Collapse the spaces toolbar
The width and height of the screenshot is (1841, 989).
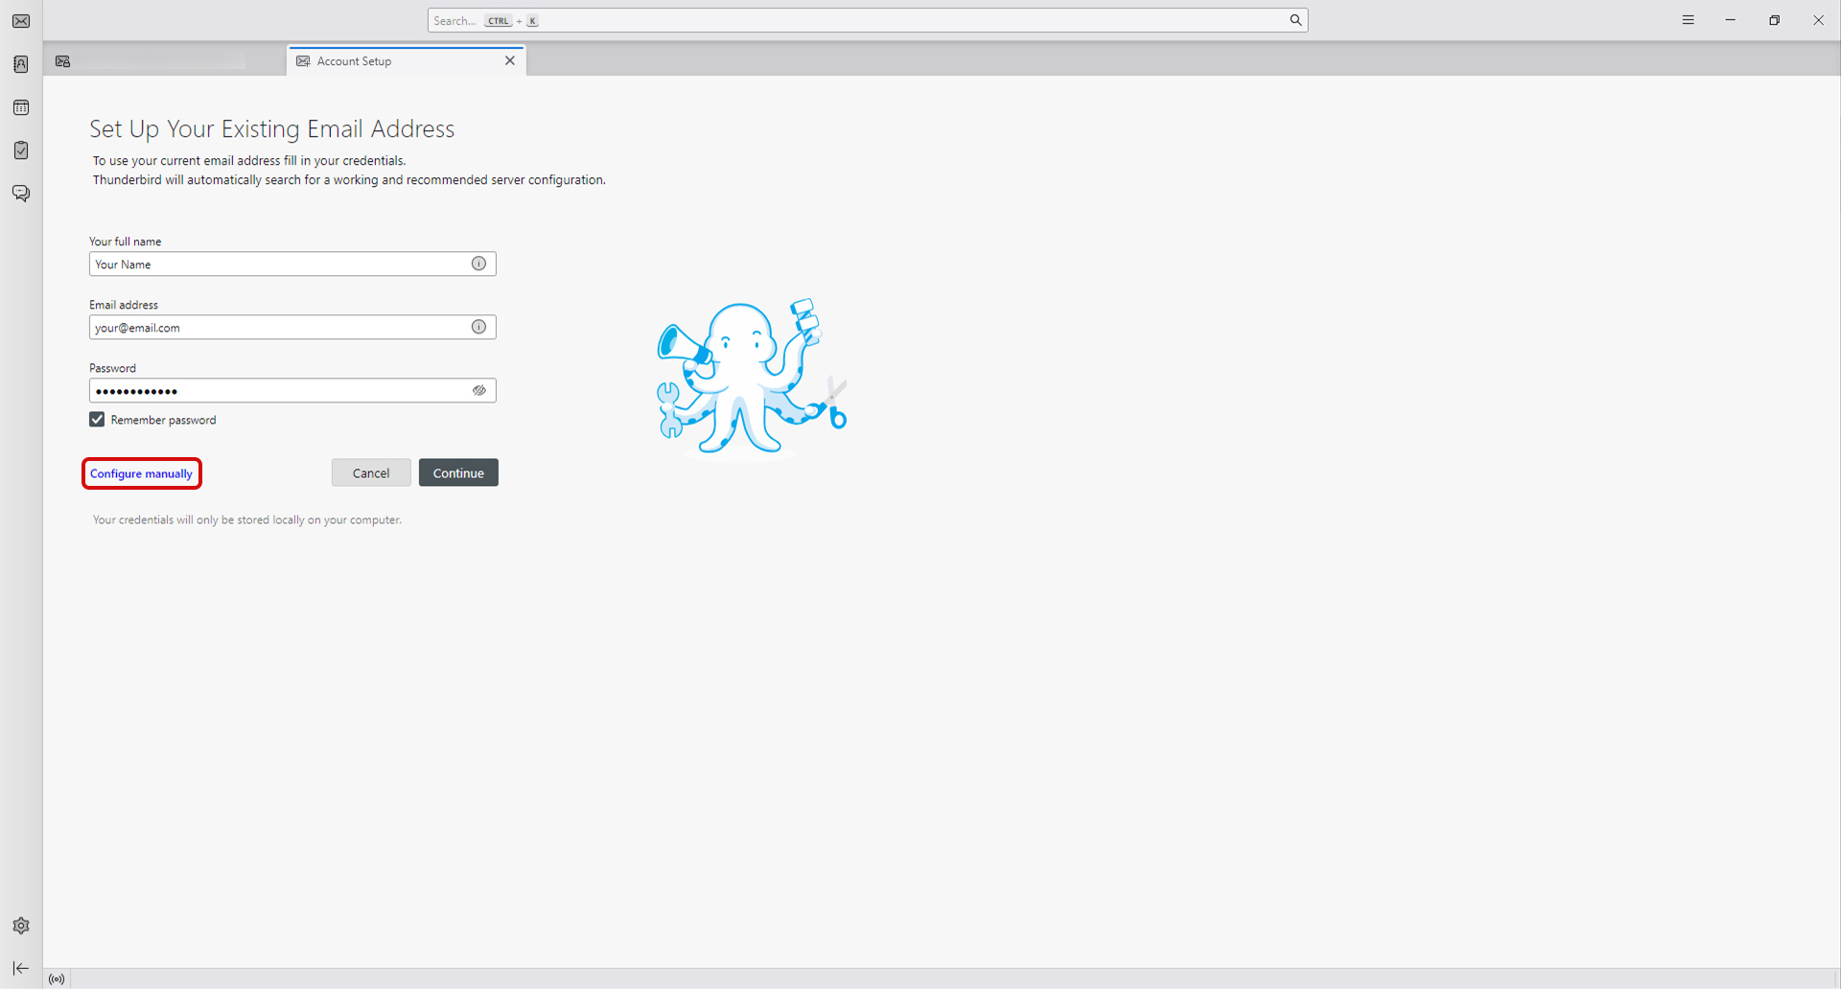pyautogui.click(x=21, y=968)
